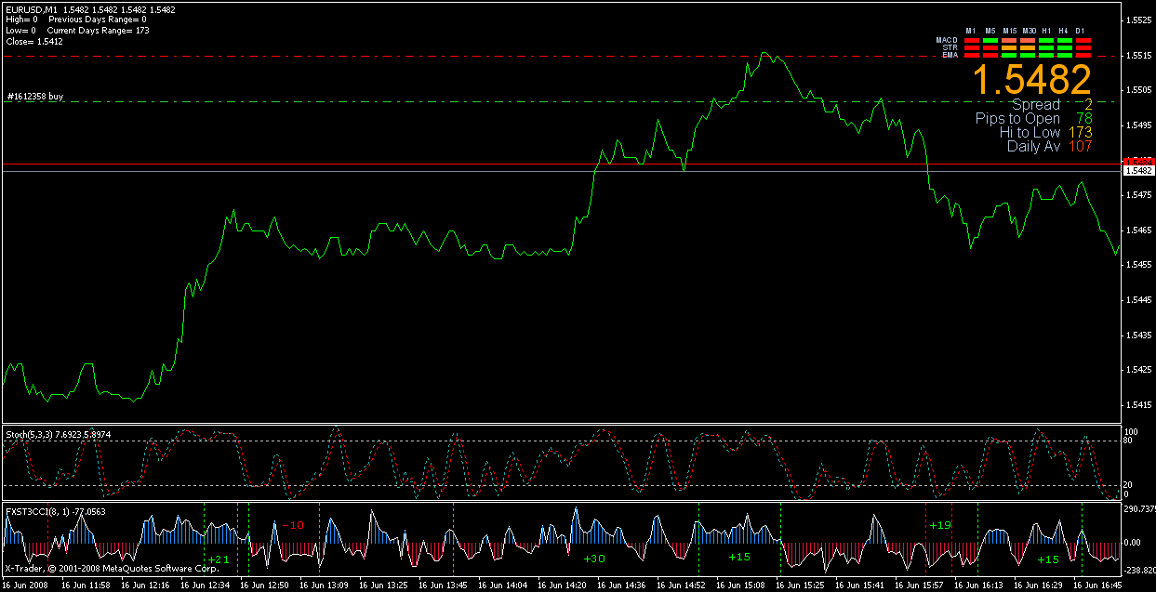Select the M5 timeframe header label

990,31
